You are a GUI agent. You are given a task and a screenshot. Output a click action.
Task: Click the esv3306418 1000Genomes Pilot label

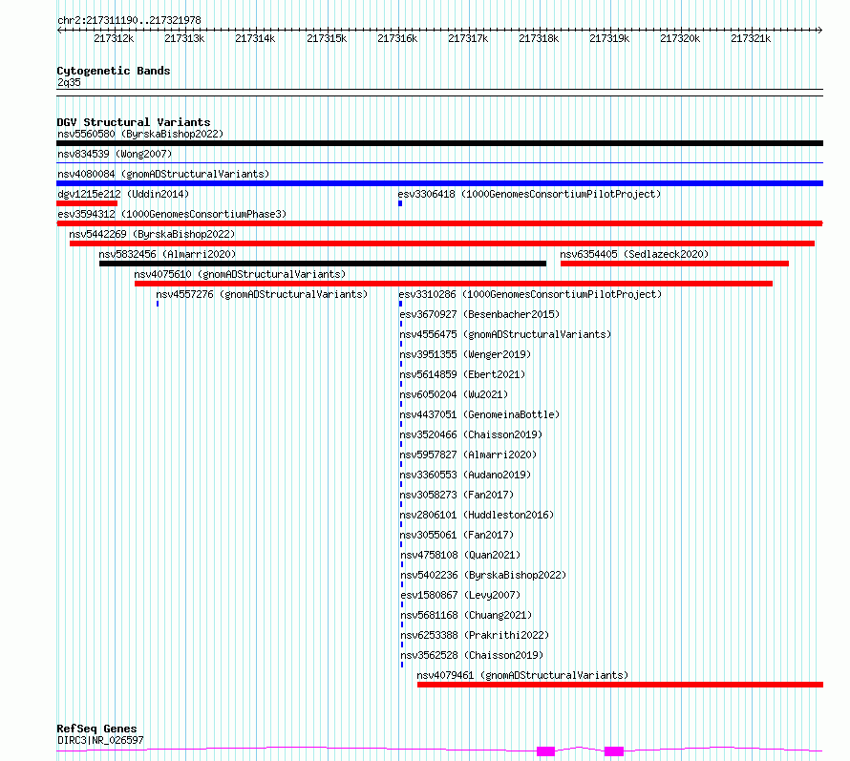pos(529,194)
